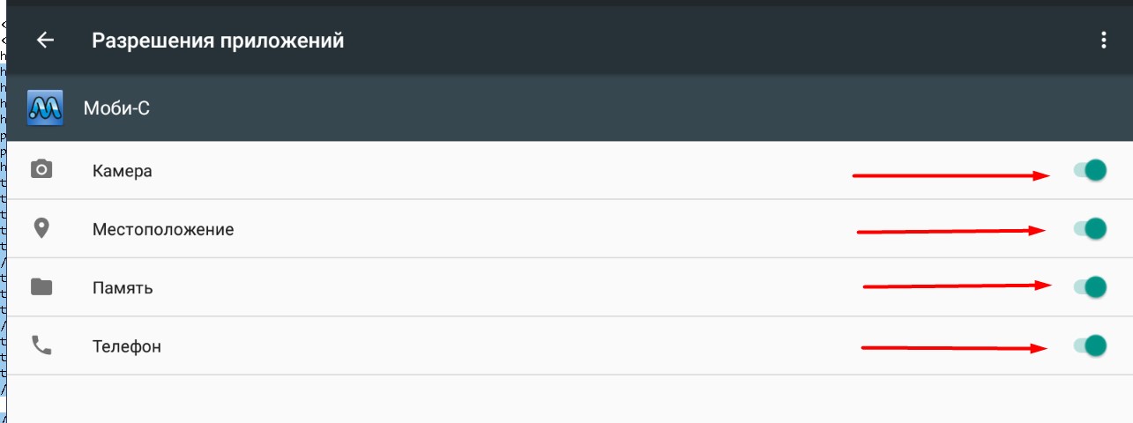Choose the Память list entry text
This screenshot has height=423, width=1133.
(x=123, y=288)
